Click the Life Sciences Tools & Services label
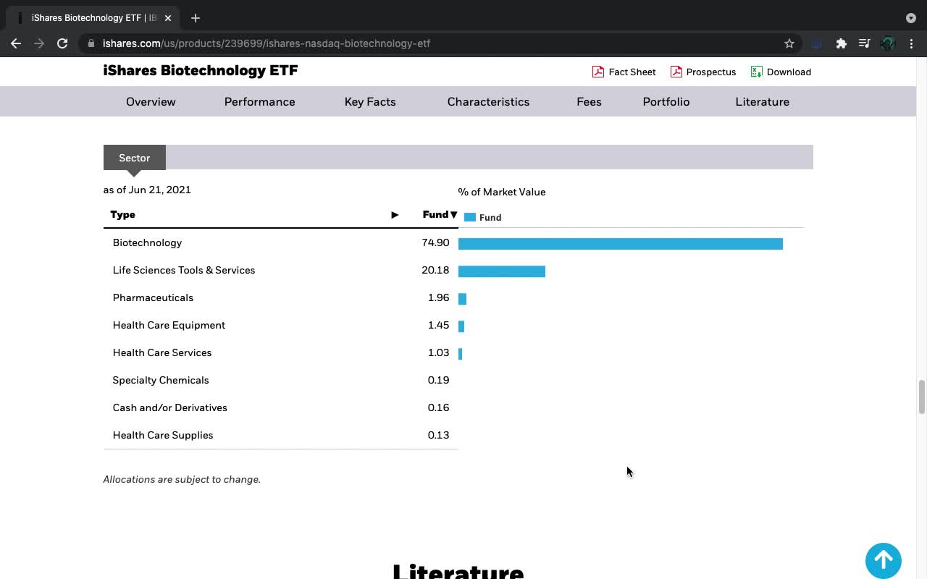This screenshot has height=579, width=927. 184,270
